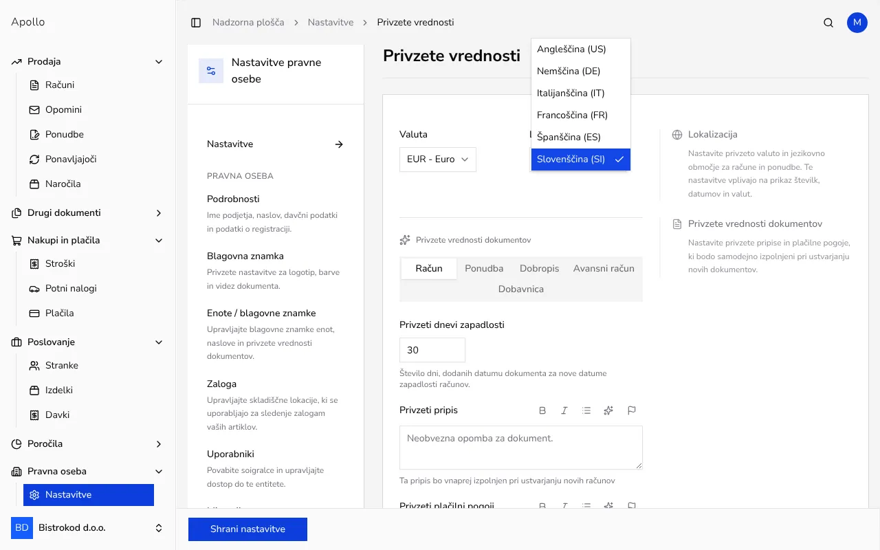880x550 pixels.
Task: Click the Plačila card icon
Action: click(x=34, y=313)
